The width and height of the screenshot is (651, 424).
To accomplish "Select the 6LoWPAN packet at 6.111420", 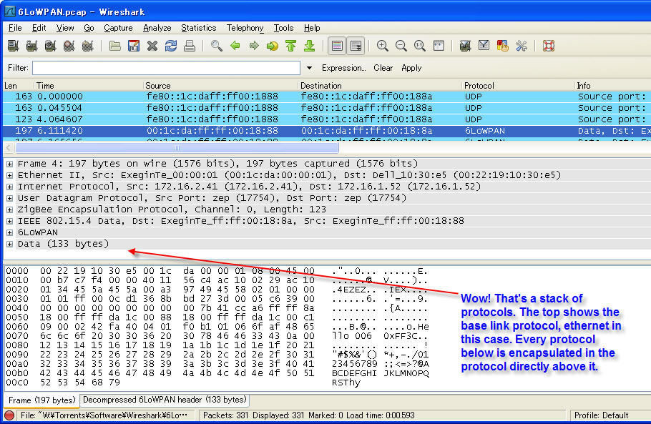I will click(327, 131).
